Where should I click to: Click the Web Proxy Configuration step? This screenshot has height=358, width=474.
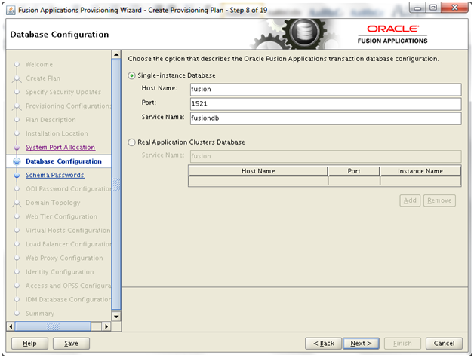(x=64, y=259)
